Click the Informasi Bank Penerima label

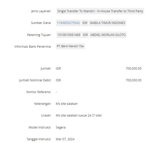click(x=33, y=47)
